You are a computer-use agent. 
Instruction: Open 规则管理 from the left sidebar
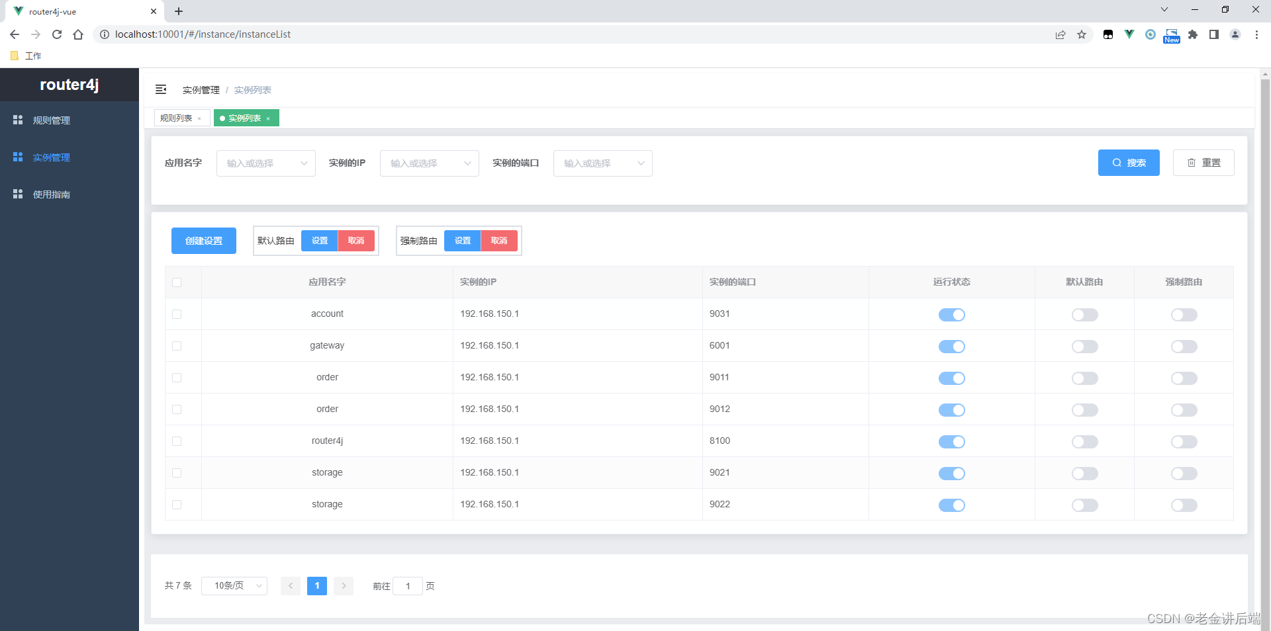[50, 120]
